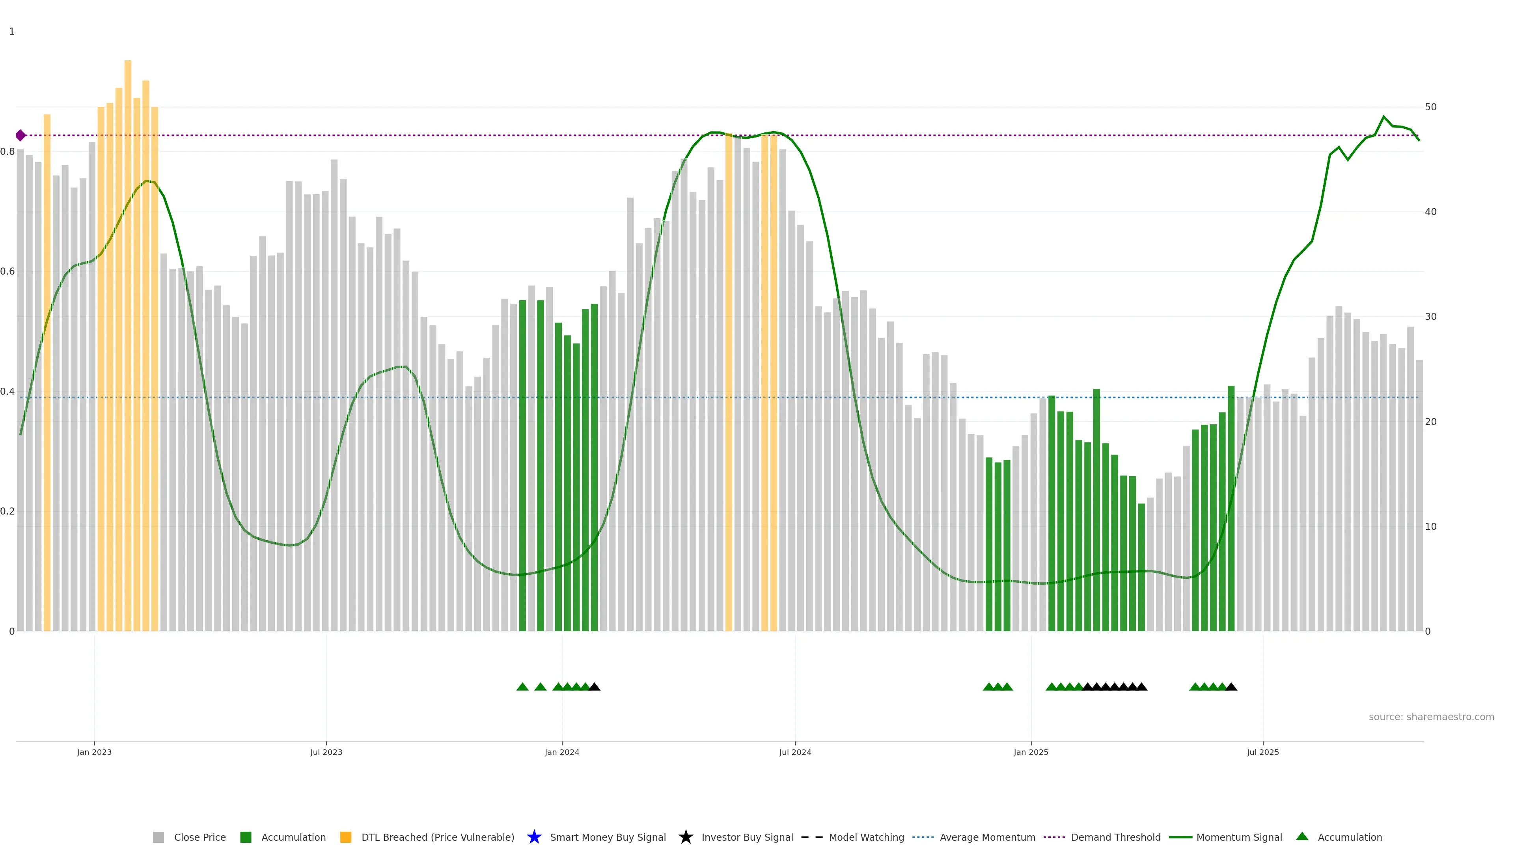
Task: Click the gray Close Price legend swatch
Action: tap(158, 837)
